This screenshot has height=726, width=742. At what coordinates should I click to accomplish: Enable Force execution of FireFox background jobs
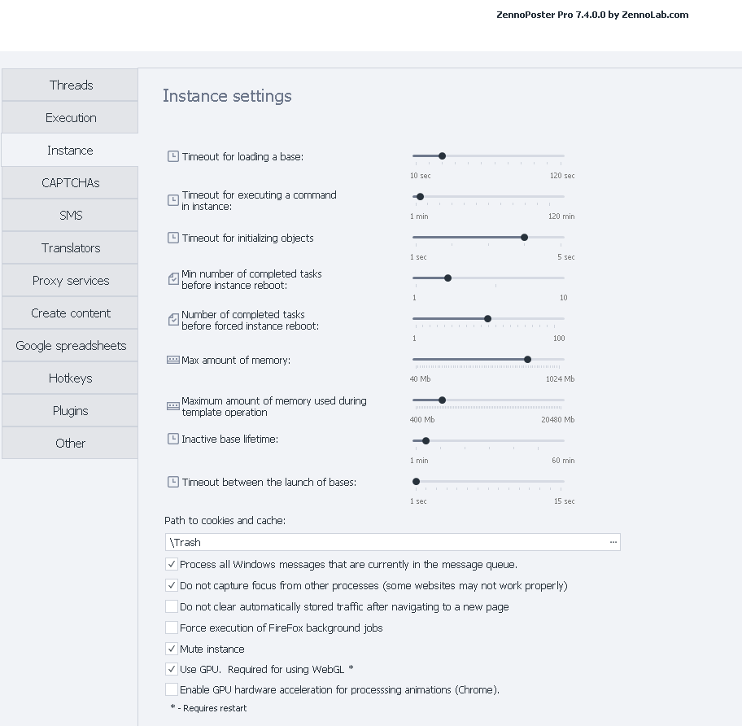point(172,628)
